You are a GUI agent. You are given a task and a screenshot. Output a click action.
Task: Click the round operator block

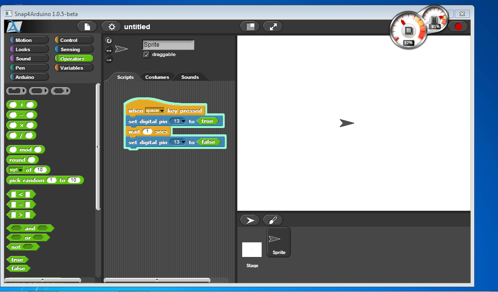[x=22, y=160]
